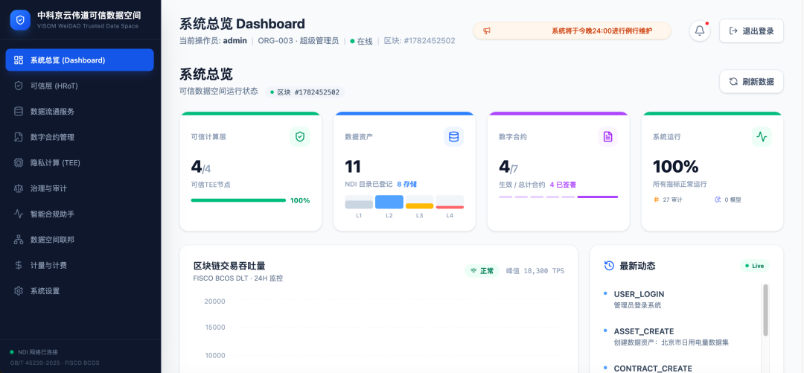Click 峰值 18,300 TPS label
Viewport: 804px width, 373px height.
[x=535, y=271]
